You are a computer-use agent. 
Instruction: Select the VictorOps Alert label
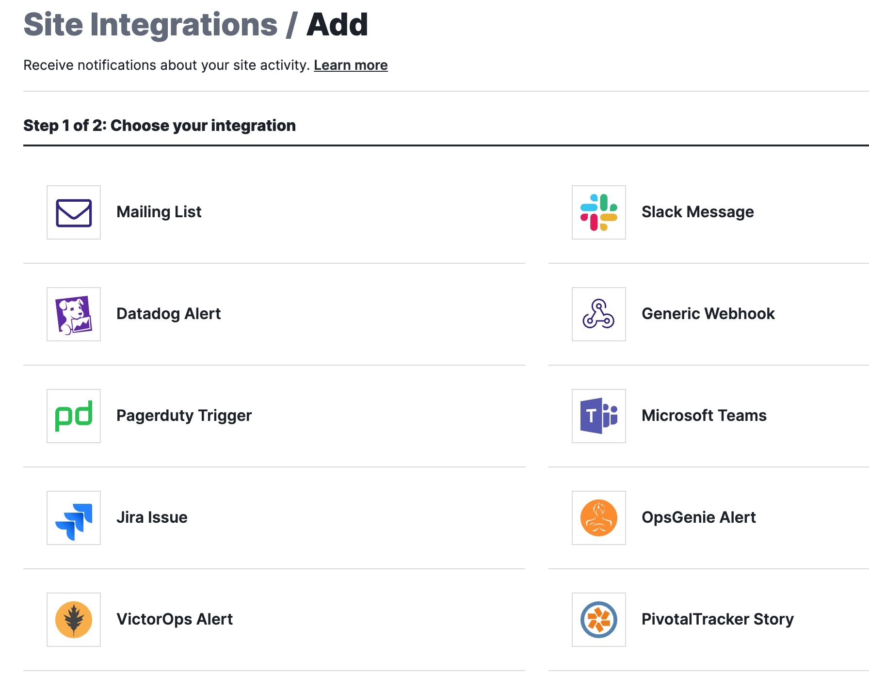[x=175, y=619]
